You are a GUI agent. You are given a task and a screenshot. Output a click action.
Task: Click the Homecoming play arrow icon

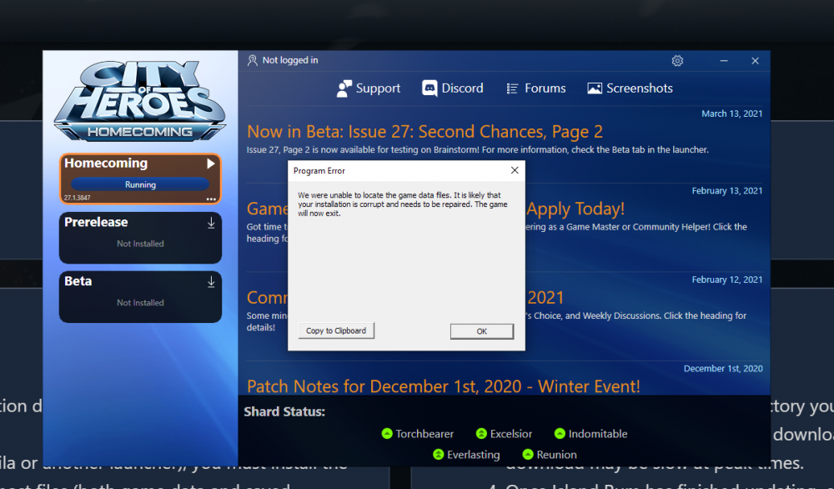pyautogui.click(x=211, y=164)
